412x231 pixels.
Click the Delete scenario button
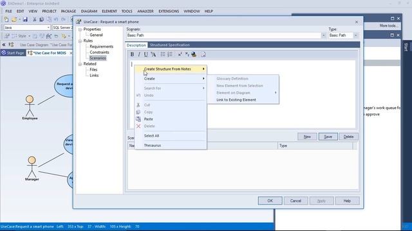(x=349, y=137)
